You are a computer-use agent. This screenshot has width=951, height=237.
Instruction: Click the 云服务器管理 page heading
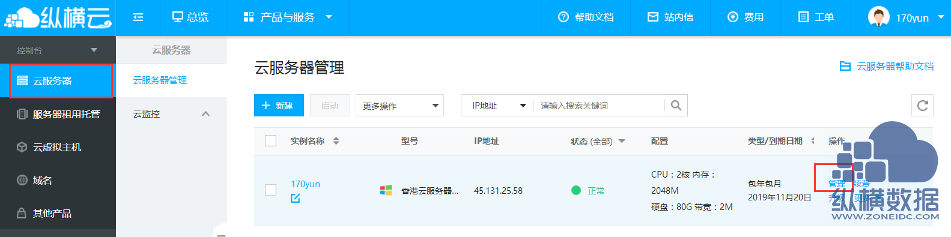point(299,67)
